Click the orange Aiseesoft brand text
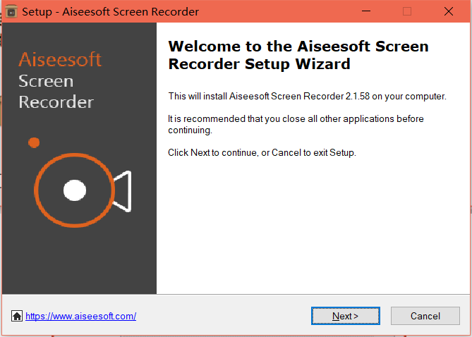Image resolution: width=472 pixels, height=337 pixels. click(x=60, y=59)
